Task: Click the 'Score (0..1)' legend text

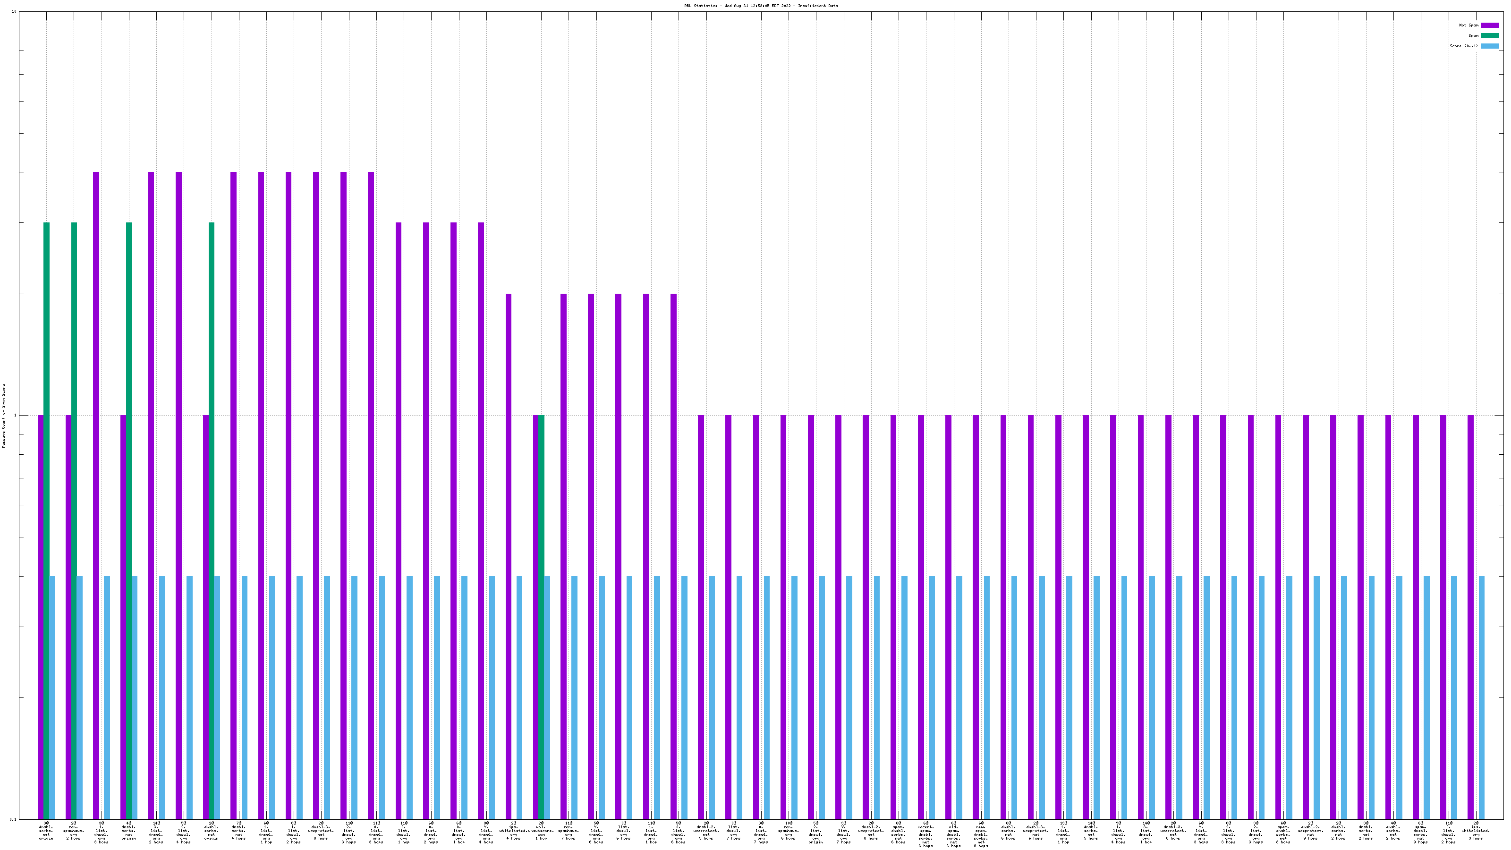Action: tap(1463, 46)
